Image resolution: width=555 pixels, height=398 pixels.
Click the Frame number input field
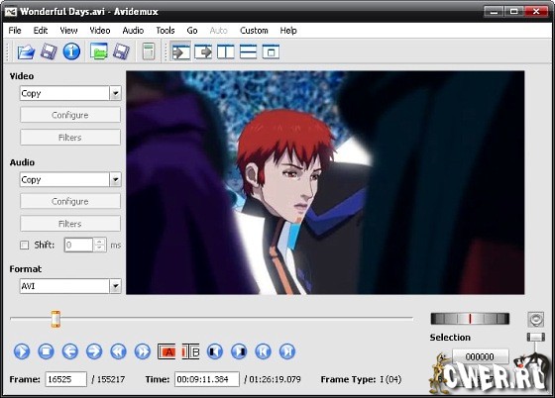point(65,379)
